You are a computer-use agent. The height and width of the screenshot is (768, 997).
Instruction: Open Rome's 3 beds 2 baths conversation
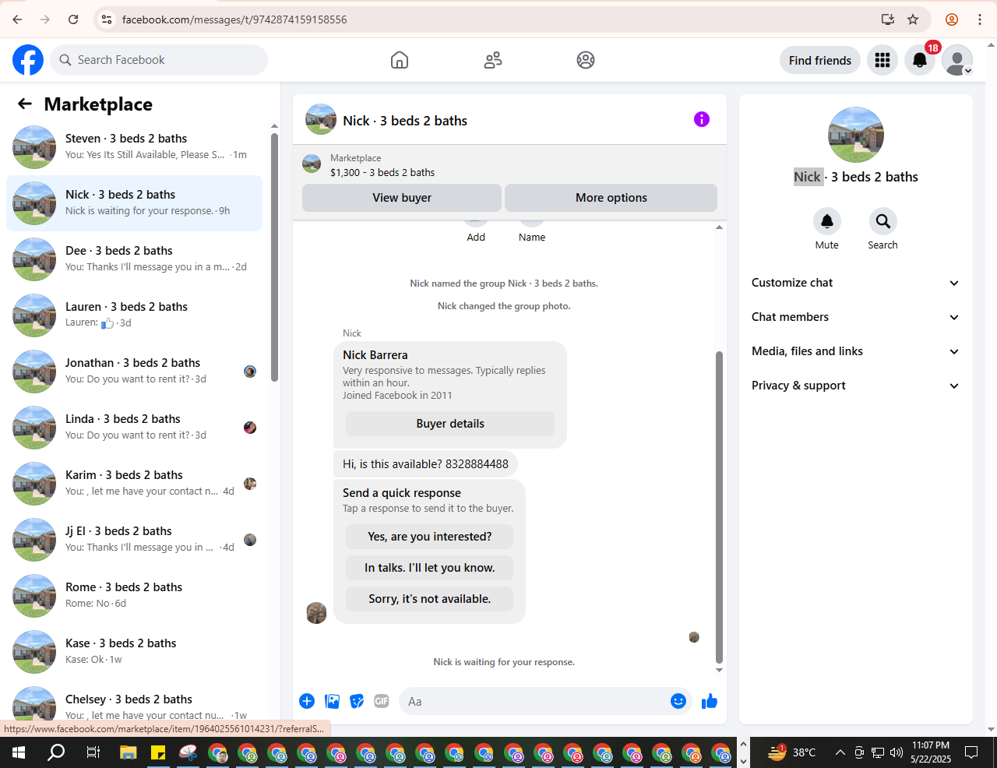click(x=134, y=596)
